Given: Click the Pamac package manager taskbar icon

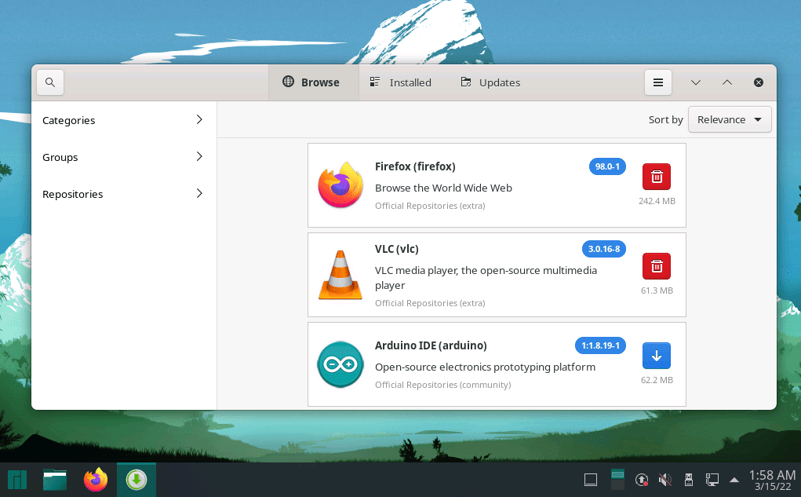Looking at the screenshot, I should click(x=136, y=480).
